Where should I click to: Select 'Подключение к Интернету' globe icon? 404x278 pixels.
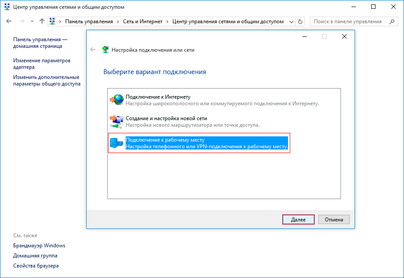click(117, 100)
